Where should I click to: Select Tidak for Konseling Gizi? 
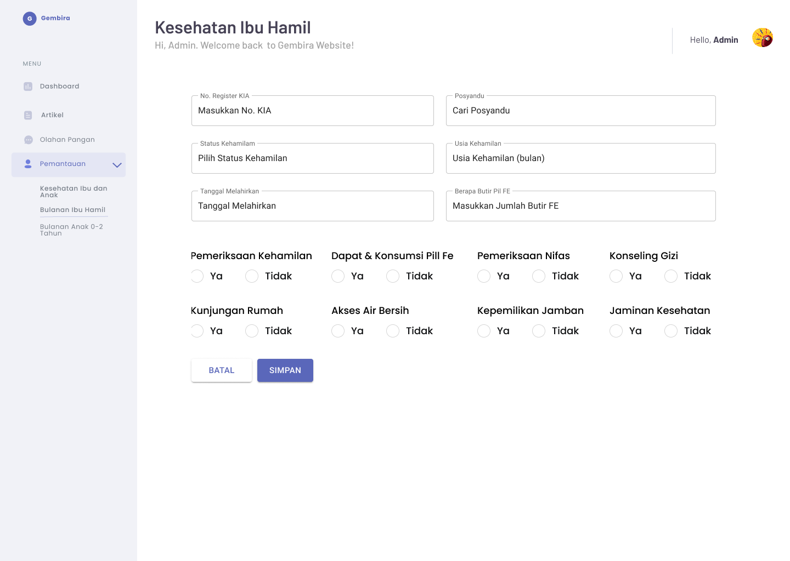[670, 276]
